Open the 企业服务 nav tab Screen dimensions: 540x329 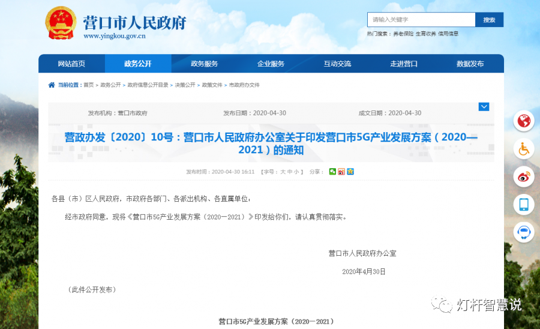[271, 64]
